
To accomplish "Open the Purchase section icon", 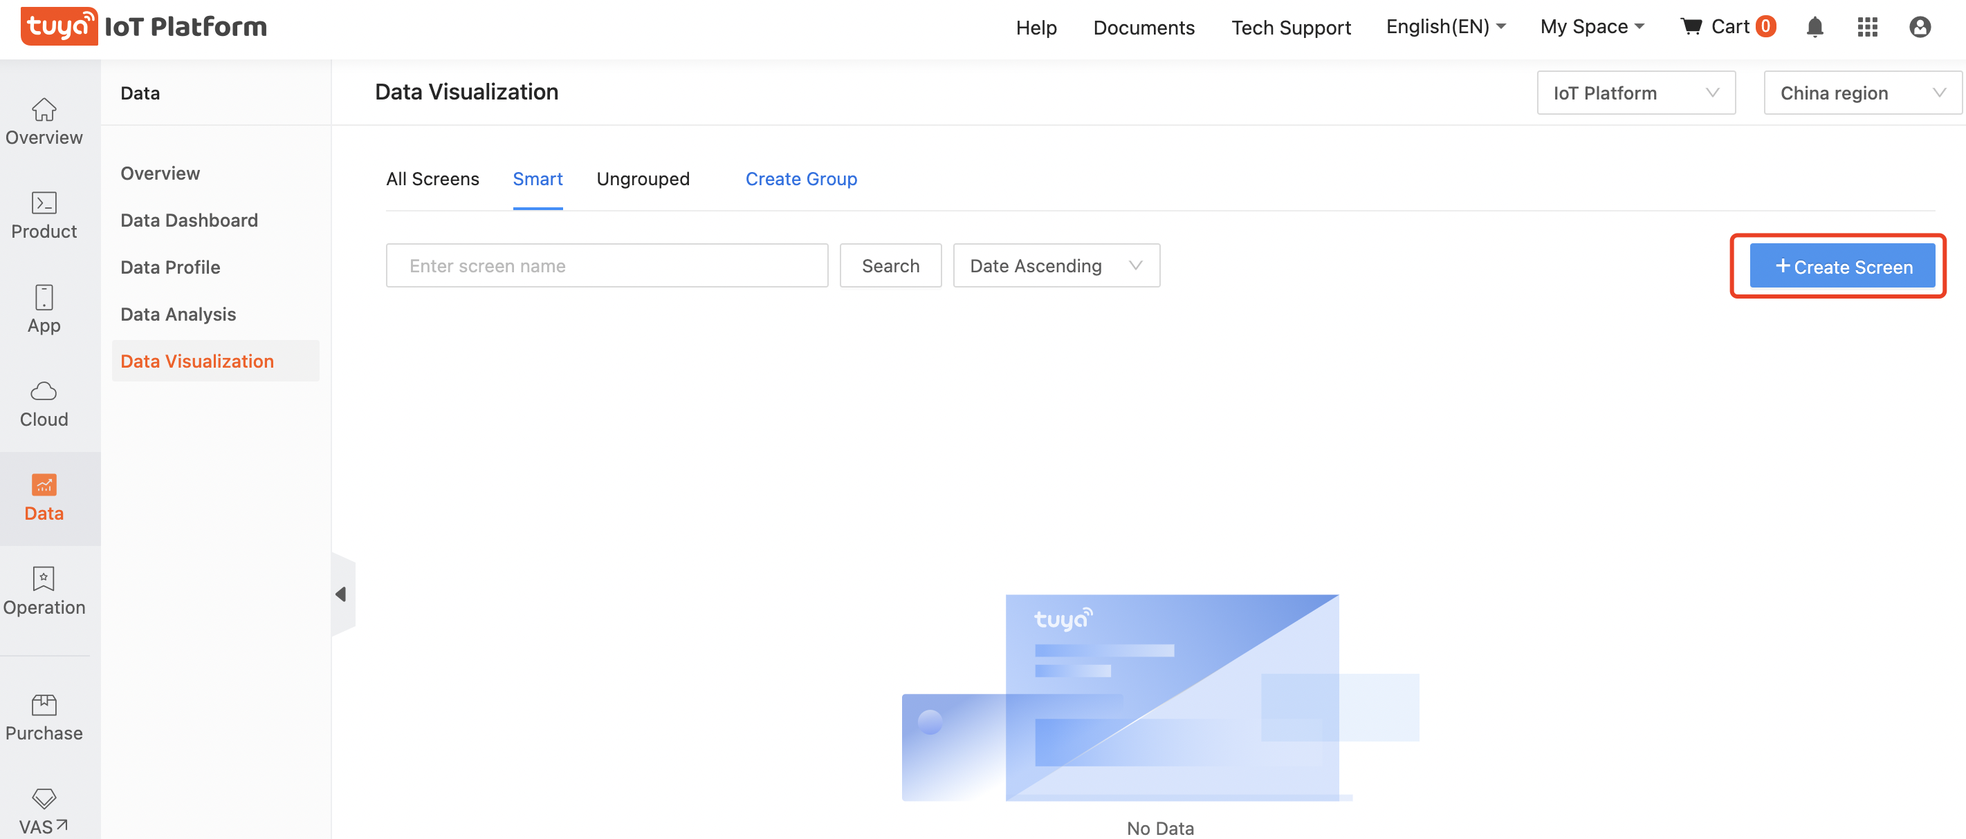I will tap(44, 718).
